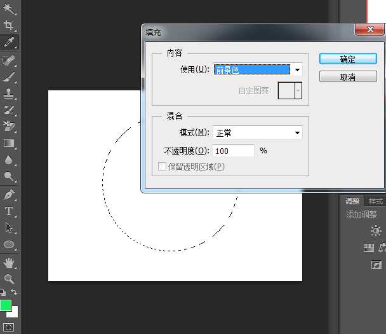This screenshot has height=334, width=386.
Task: Toggle Quick Mask mode icon
Action: pos(9,328)
